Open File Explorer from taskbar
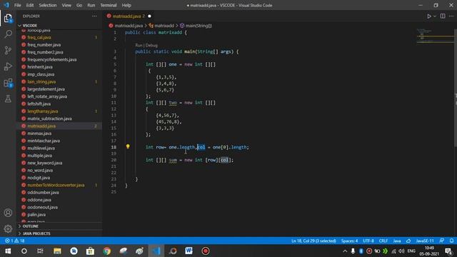 [x=57, y=251]
